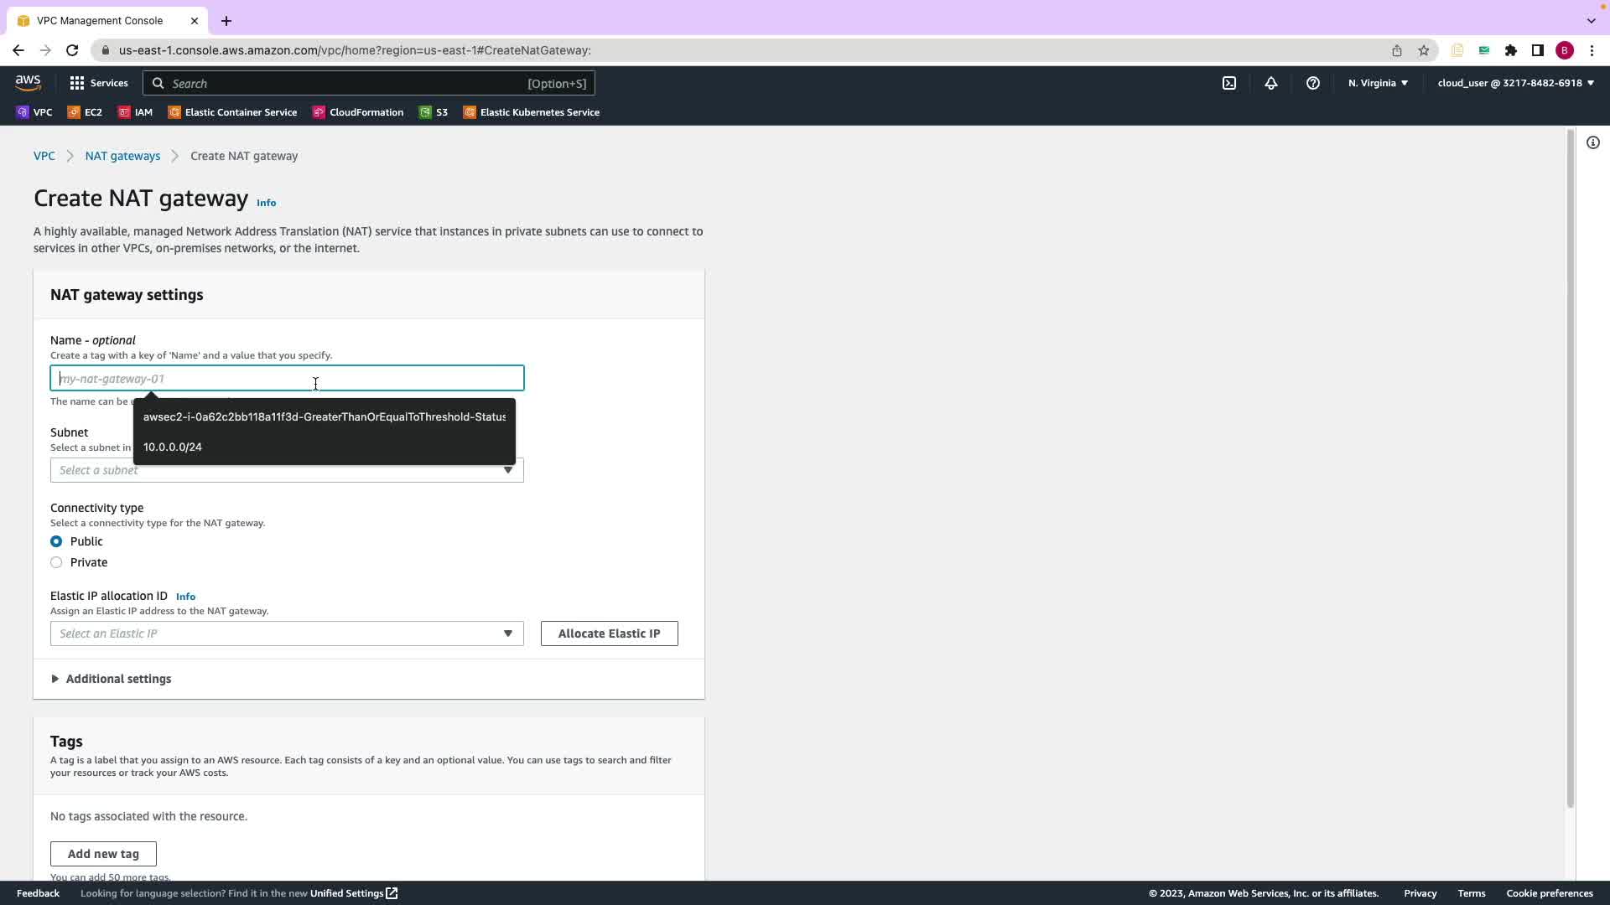Open EC2 shortcut in favorites bar
This screenshot has height=905, width=1610.
pyautogui.click(x=85, y=112)
